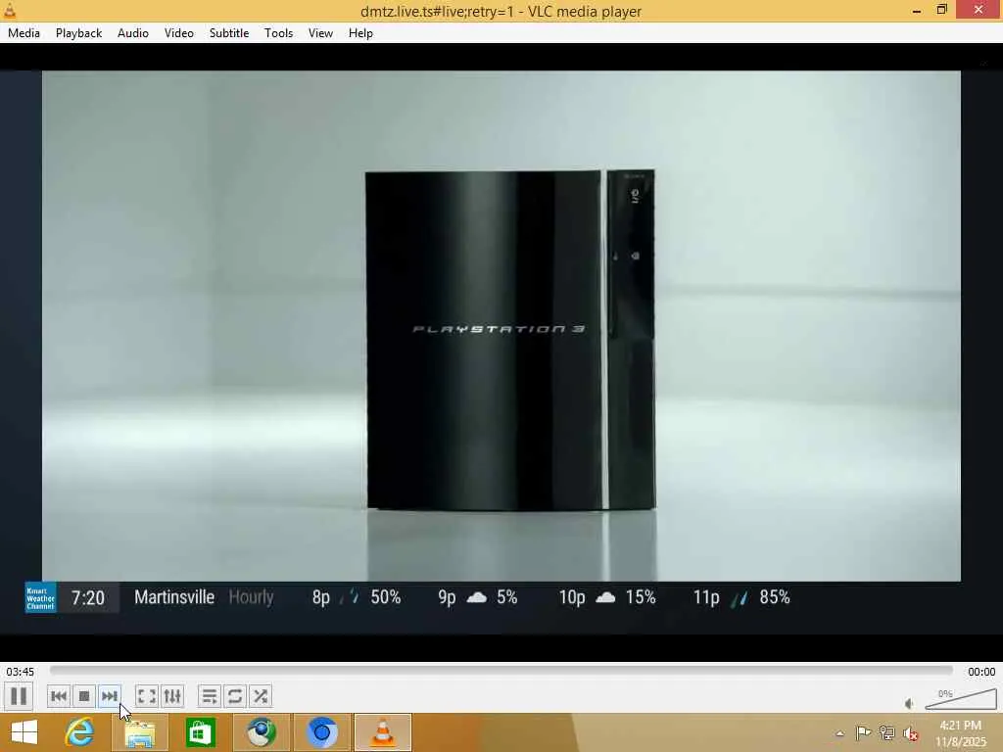Viewport: 1003px width, 752px height.
Task: Open the Help menu
Action: pos(360,33)
